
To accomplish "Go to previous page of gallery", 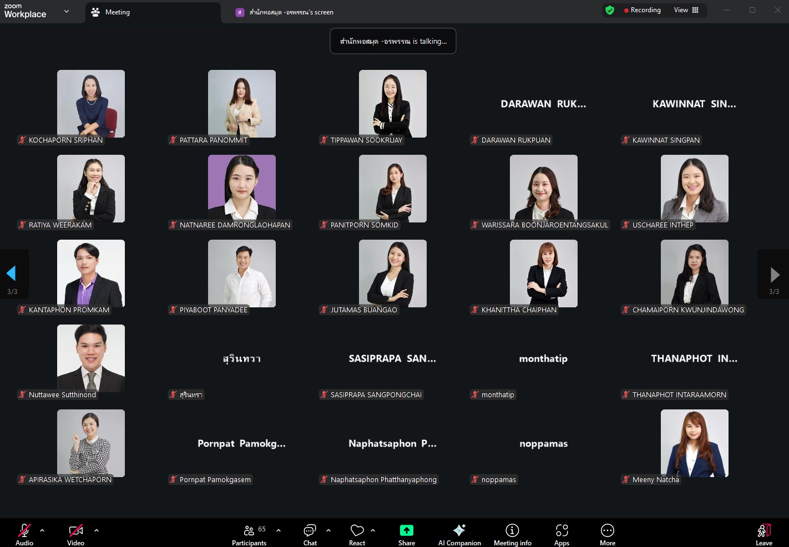I will (11, 273).
